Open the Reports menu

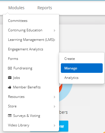tap(45, 8)
